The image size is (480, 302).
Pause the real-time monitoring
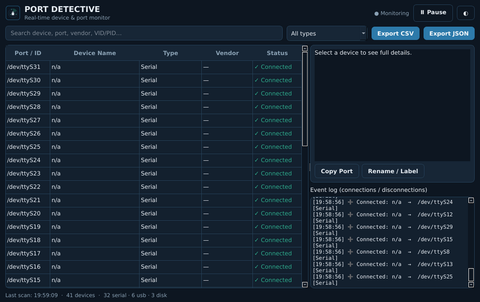click(433, 13)
